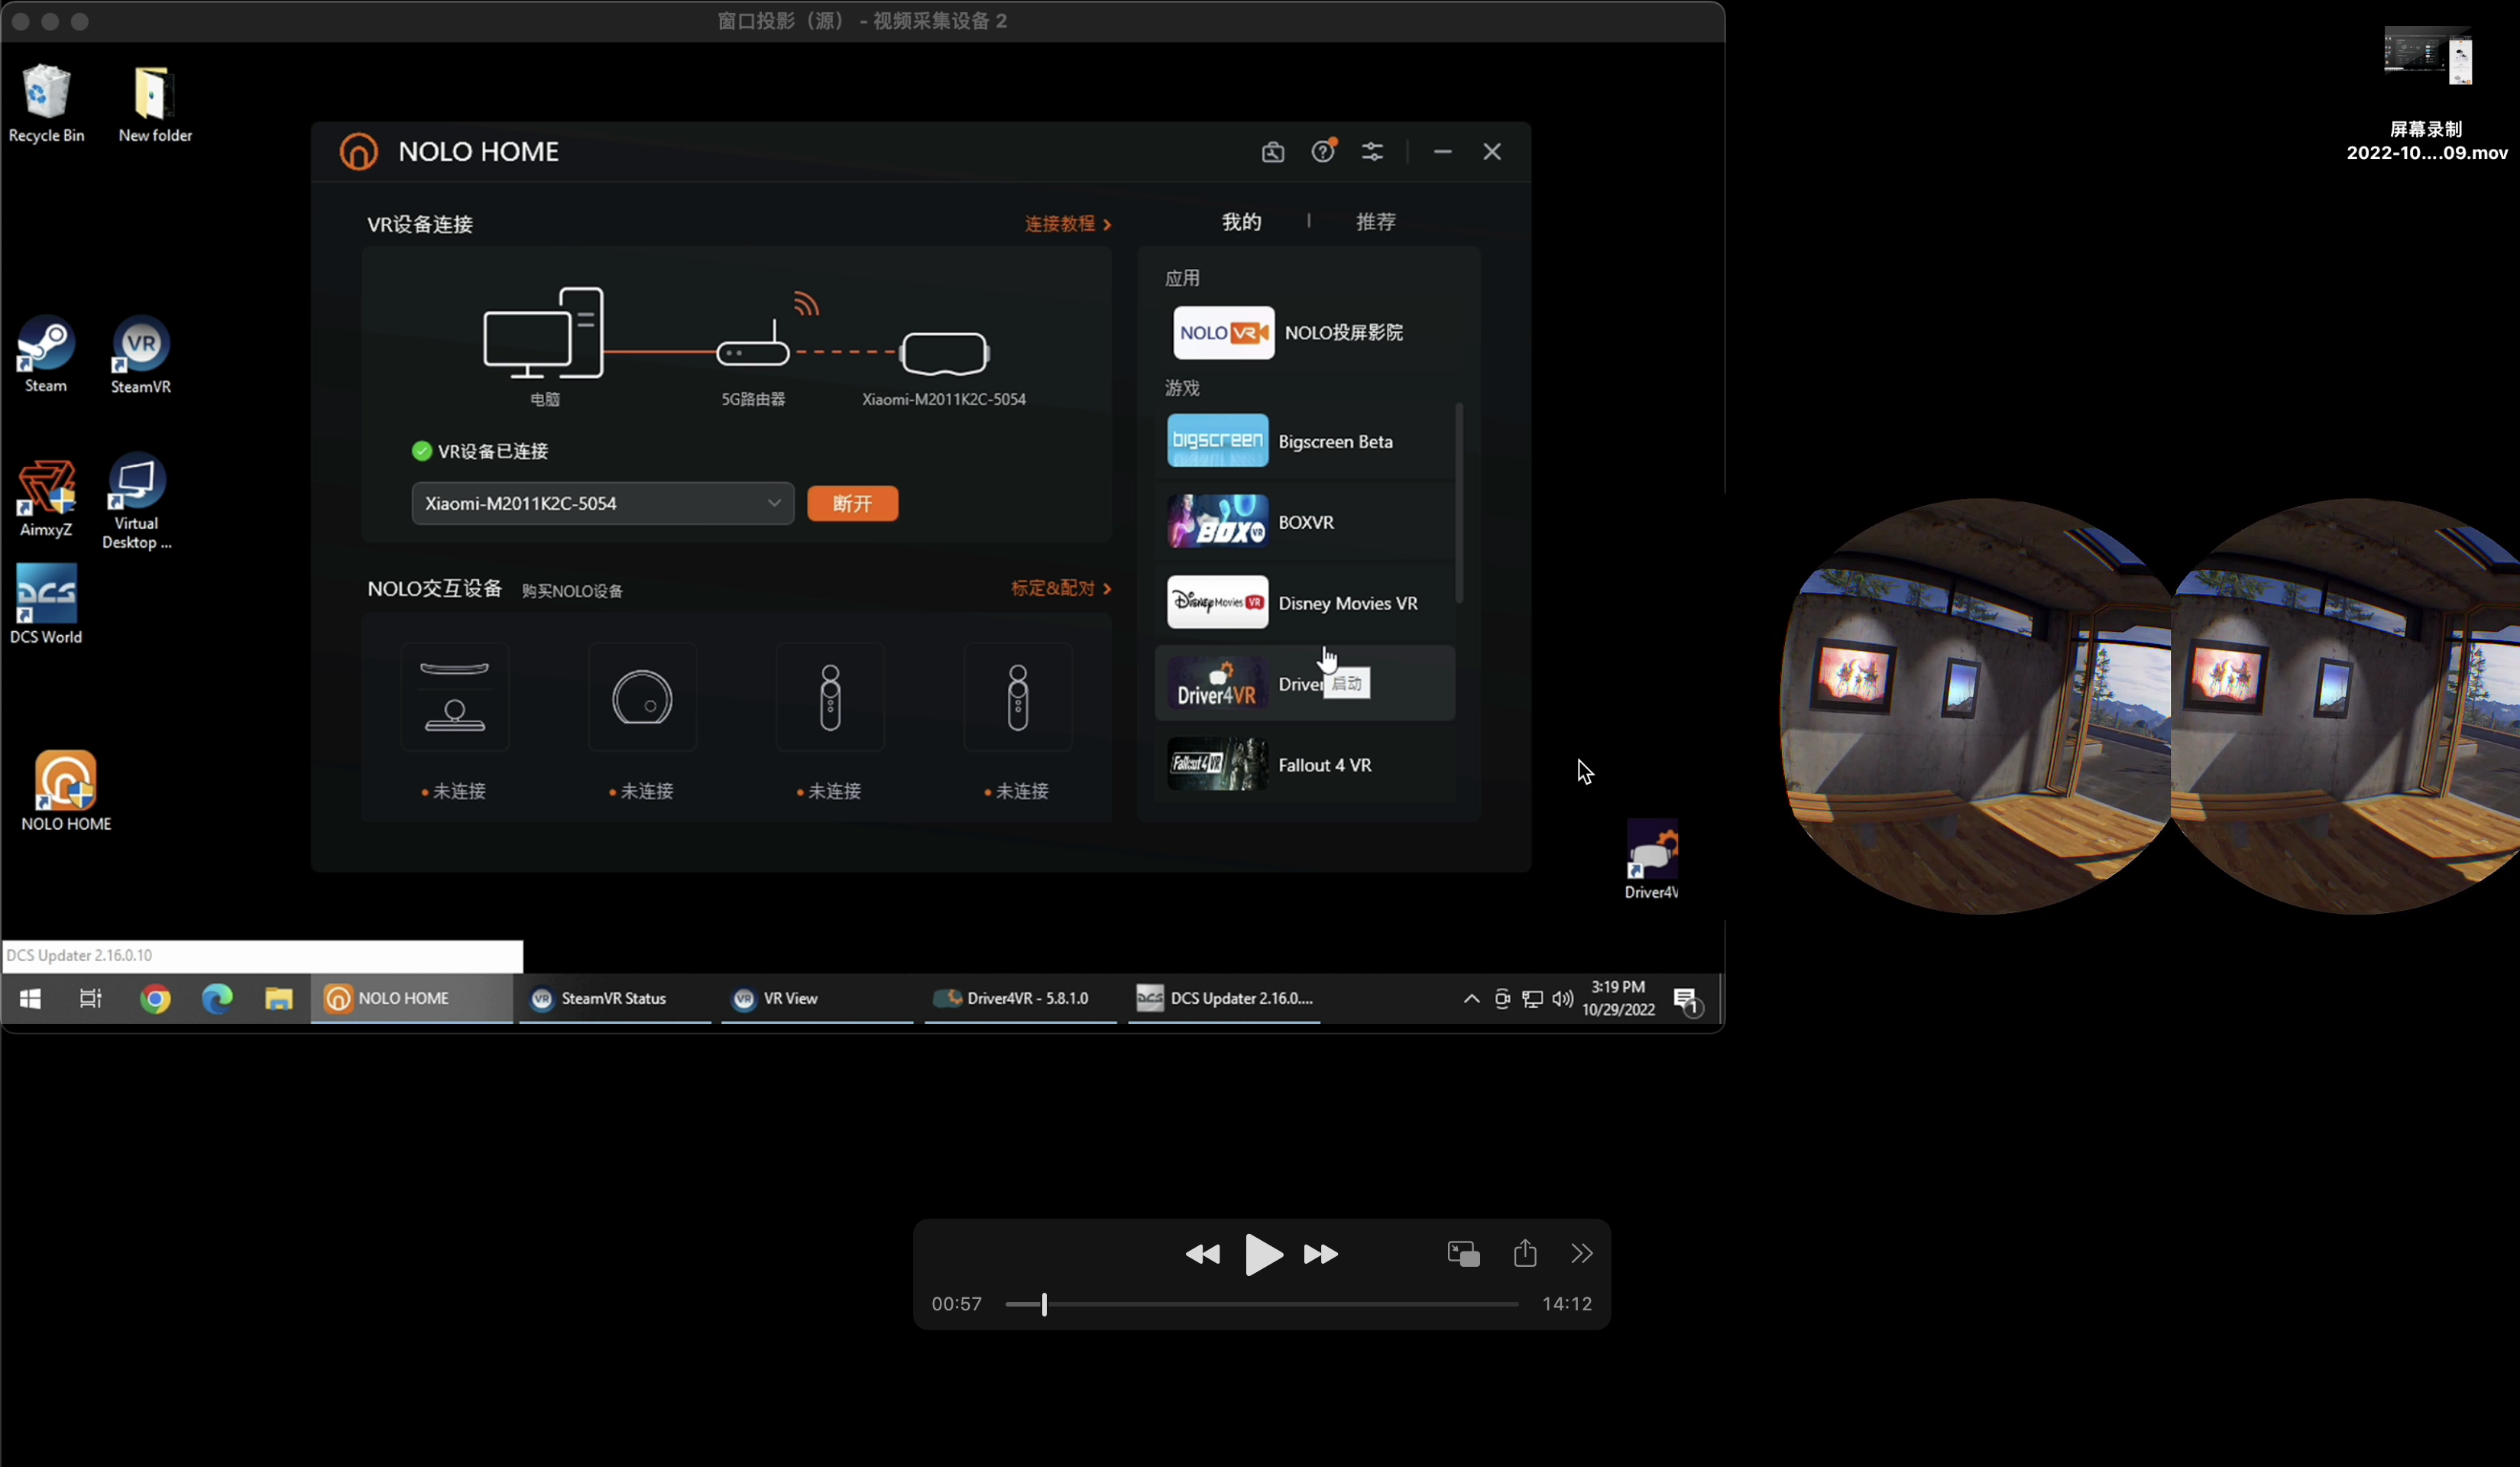
Task: Open the help icon with orange dot
Action: pos(1324,151)
